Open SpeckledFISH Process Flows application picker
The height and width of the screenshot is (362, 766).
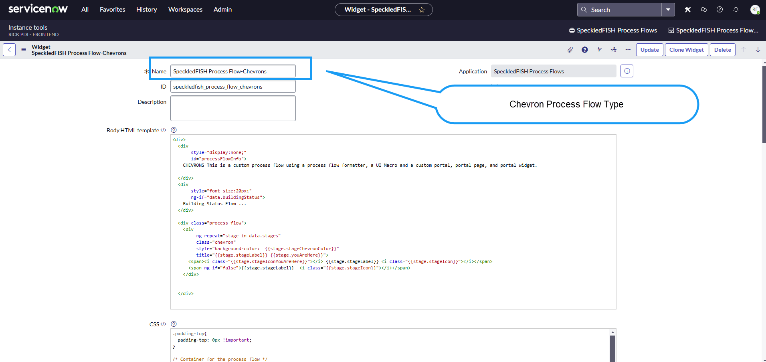point(613,30)
